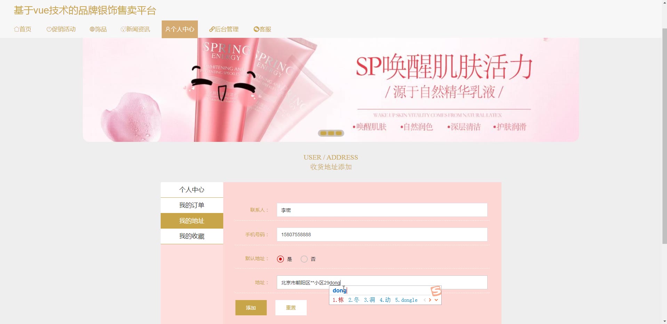The width and height of the screenshot is (667, 324).
Task: Open the 促销活动 promotions nav item
Action: pos(61,29)
